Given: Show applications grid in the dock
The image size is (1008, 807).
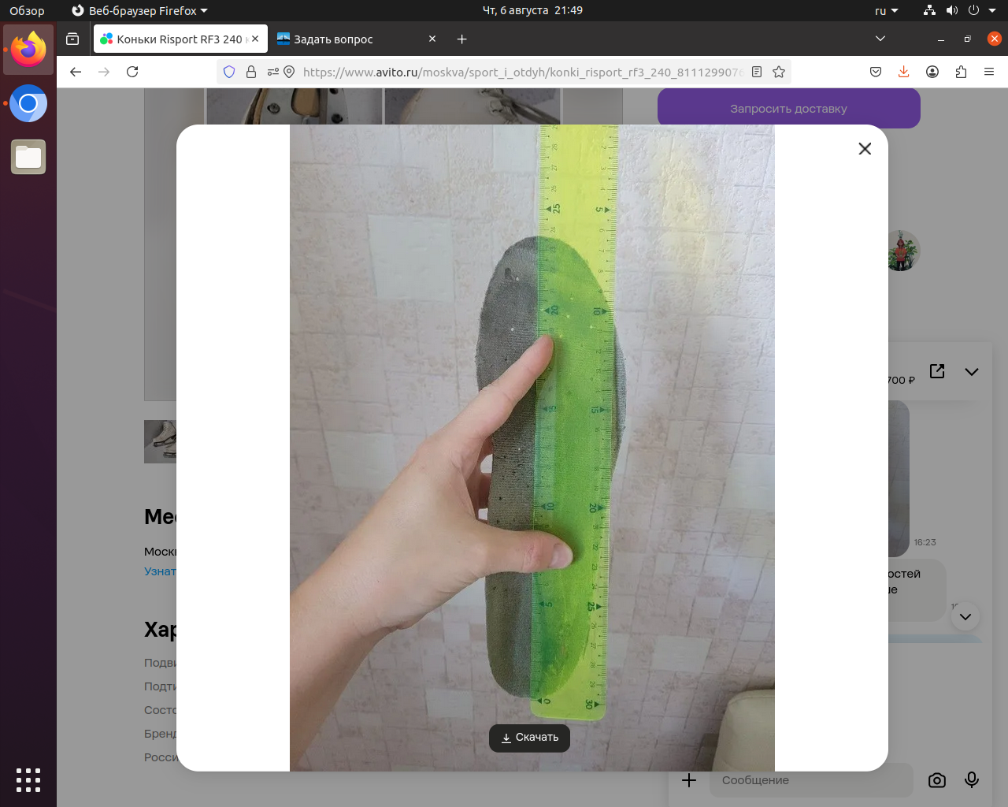Looking at the screenshot, I should click(x=28, y=779).
